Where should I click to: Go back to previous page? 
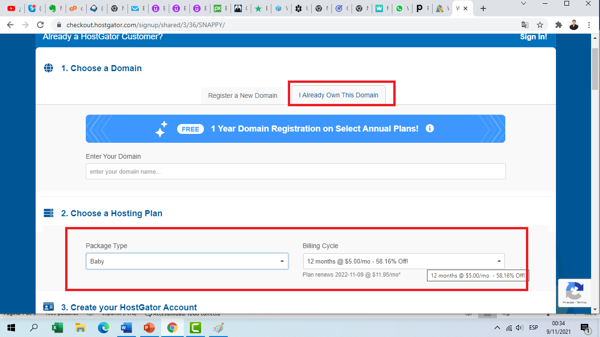pos(10,25)
